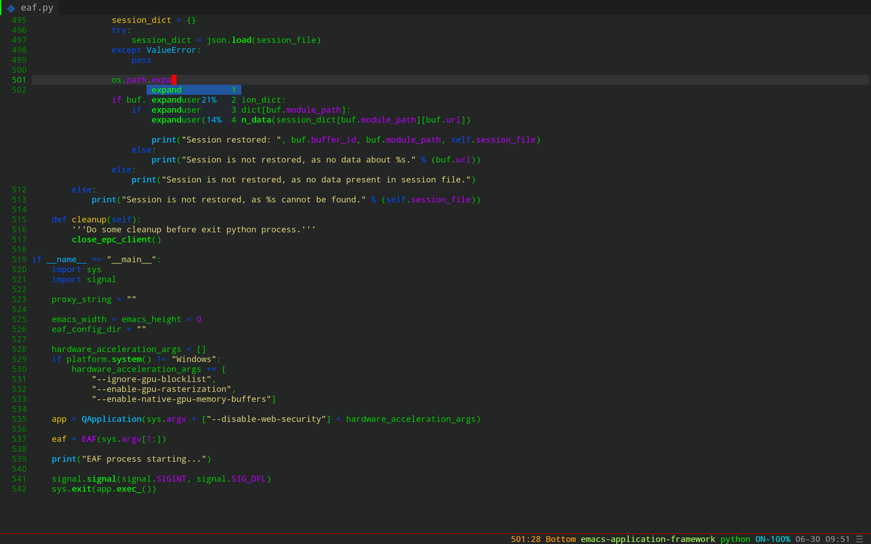Viewport: 871px width, 544px height.
Task: Click the "def cleanup(self):" definition
Action: [x=97, y=220]
